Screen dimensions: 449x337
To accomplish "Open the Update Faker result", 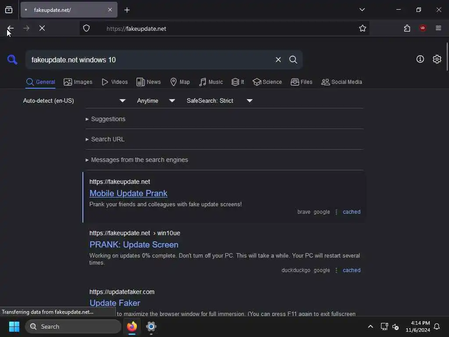I will click(115, 303).
